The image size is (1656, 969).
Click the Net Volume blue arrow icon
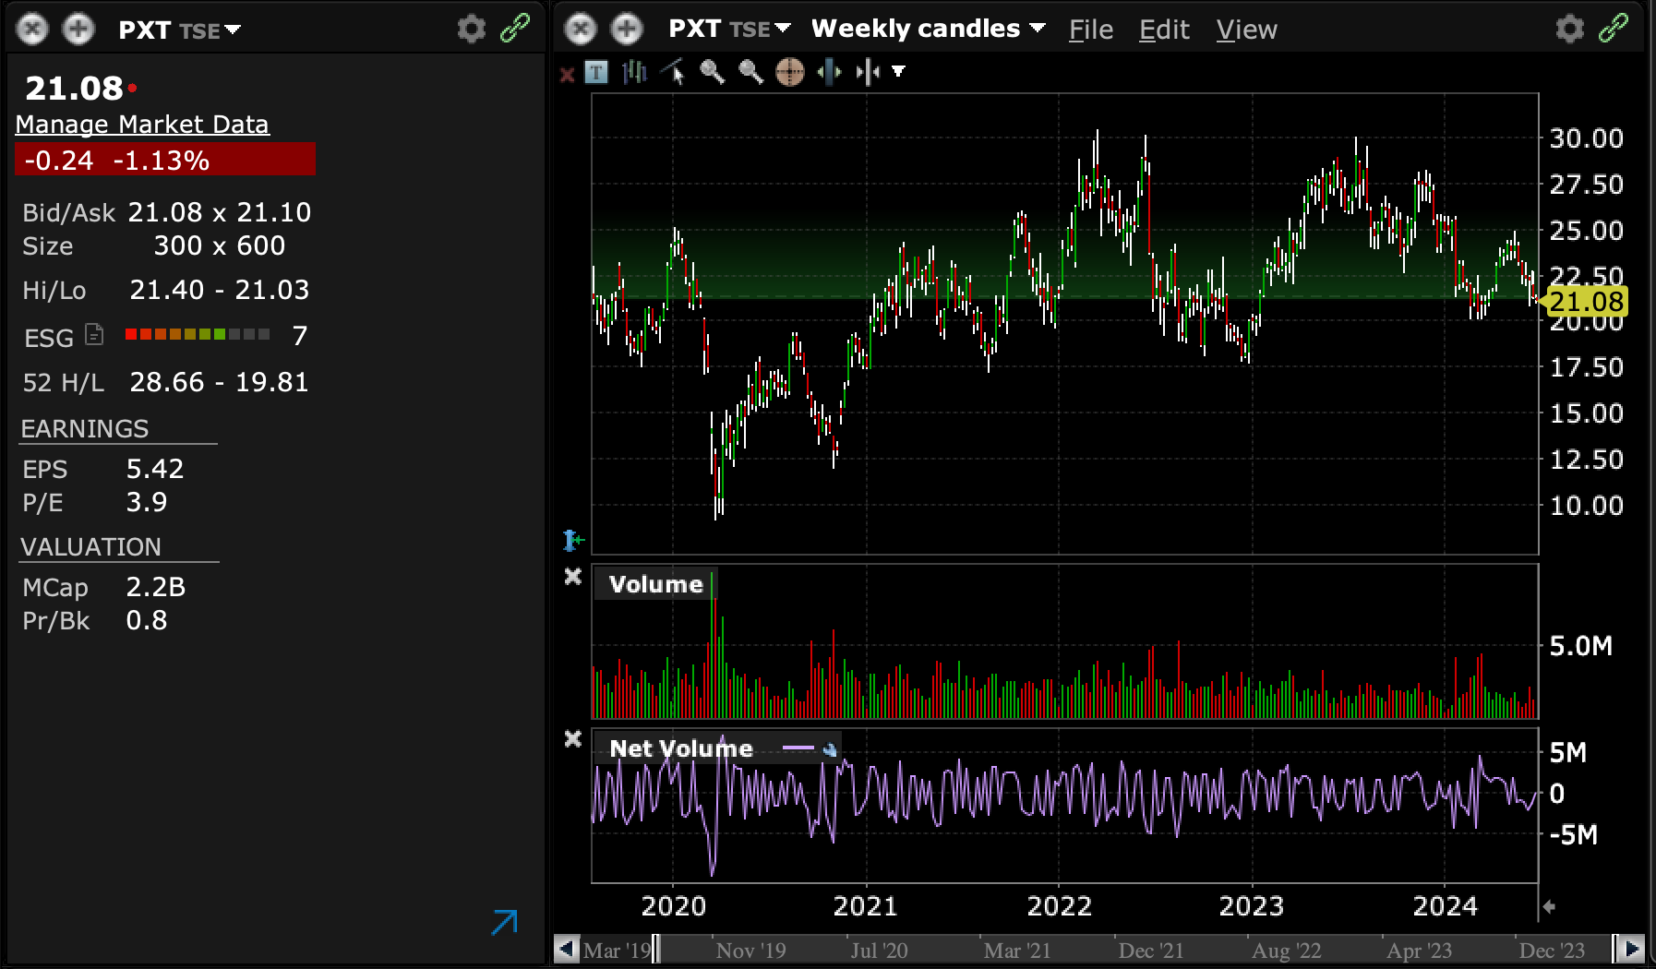click(x=830, y=749)
